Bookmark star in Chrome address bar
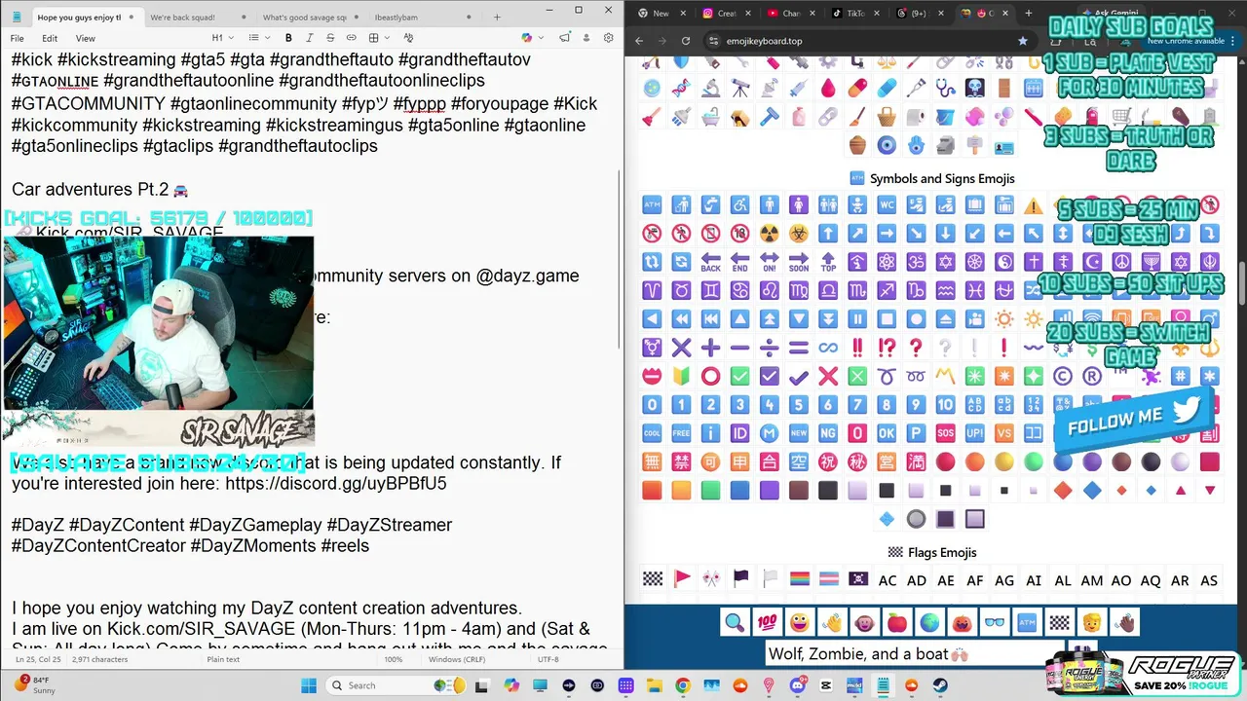Screen dimensions: 1247x701 click(1022, 41)
